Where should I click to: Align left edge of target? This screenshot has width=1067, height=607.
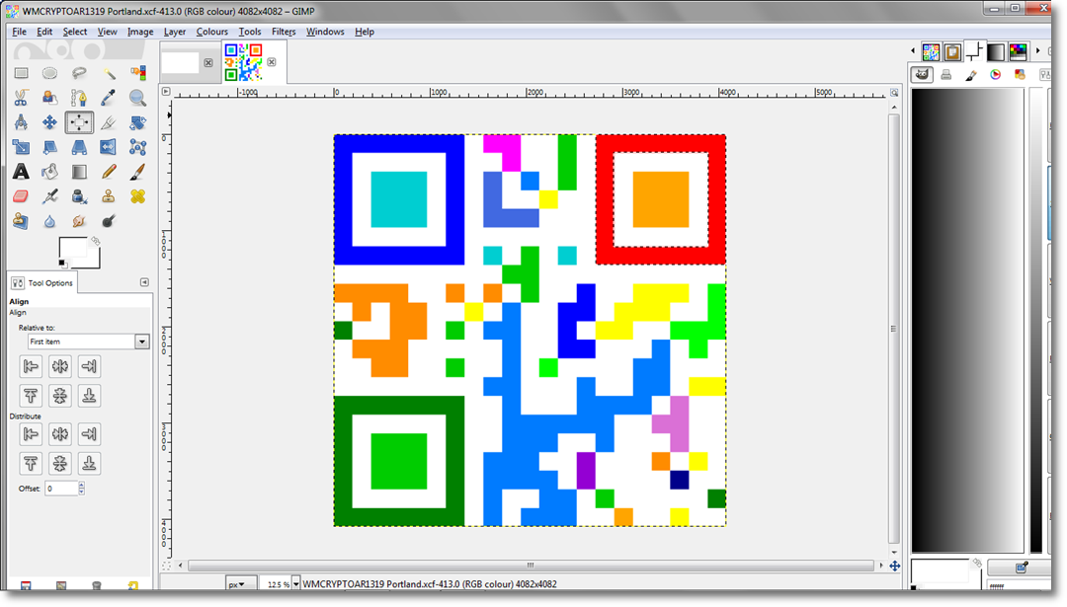(x=31, y=366)
